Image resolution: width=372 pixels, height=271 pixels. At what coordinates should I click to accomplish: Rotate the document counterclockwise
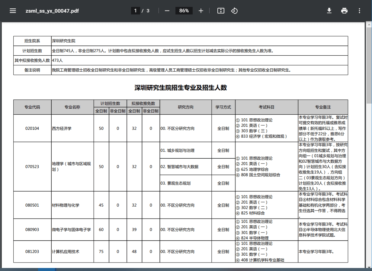pyautogui.click(x=234, y=11)
